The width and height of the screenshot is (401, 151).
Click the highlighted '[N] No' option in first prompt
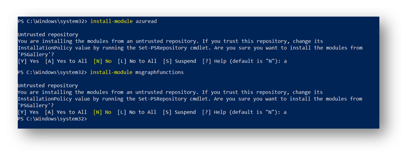102,61
